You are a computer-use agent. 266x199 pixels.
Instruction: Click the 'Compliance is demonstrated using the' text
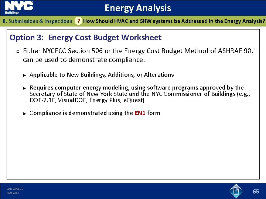click(x=81, y=113)
